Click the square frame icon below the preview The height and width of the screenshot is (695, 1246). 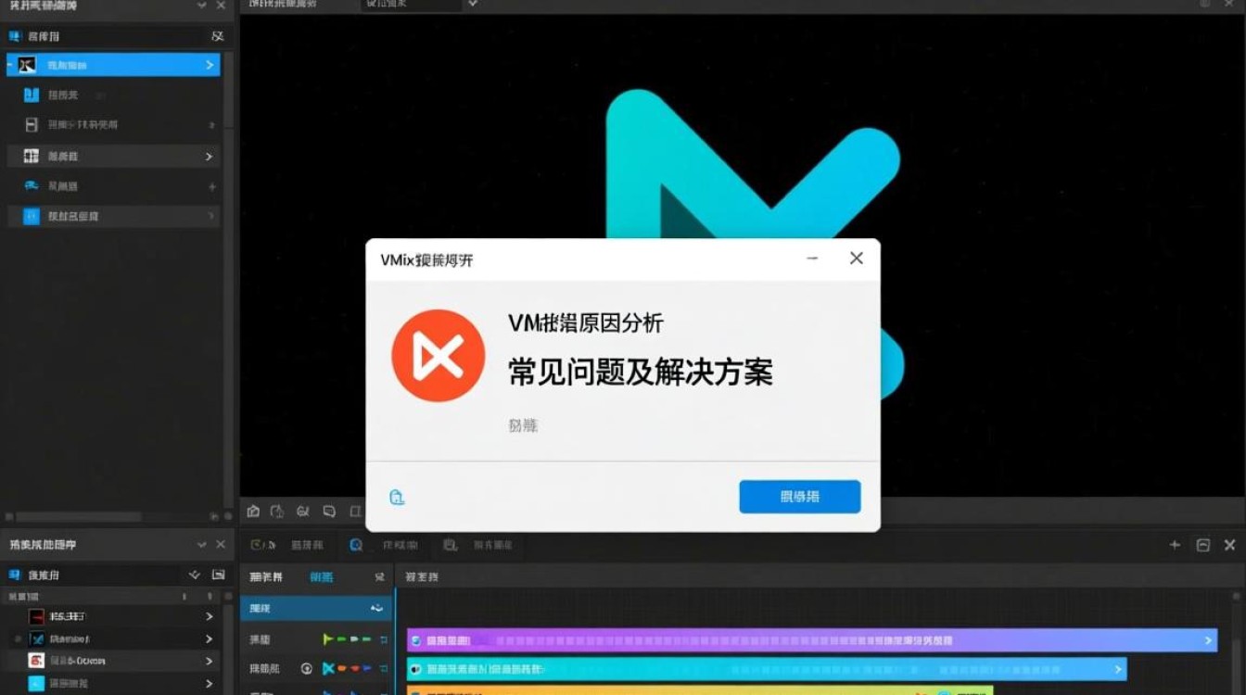tap(355, 512)
